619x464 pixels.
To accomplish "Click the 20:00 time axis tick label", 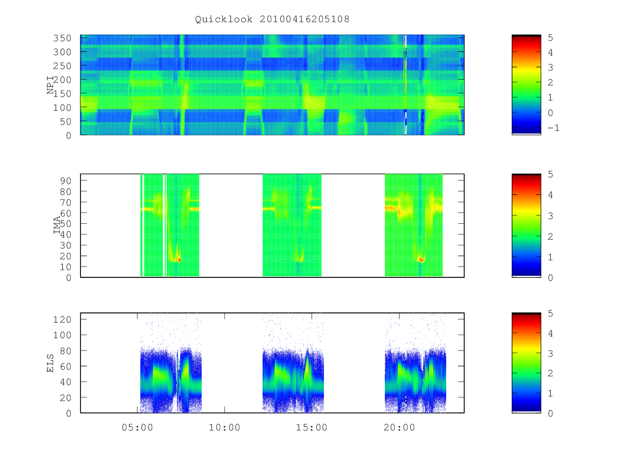I will [x=400, y=427].
